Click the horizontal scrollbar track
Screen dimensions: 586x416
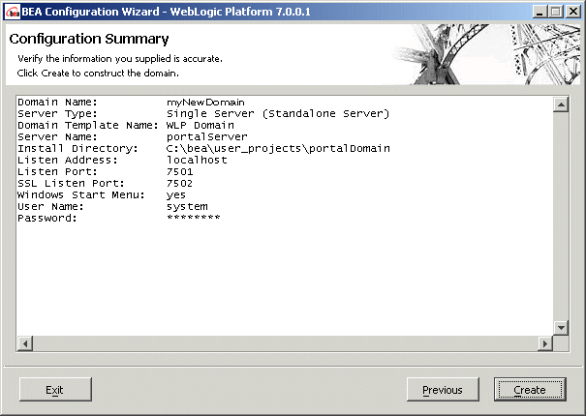click(285, 343)
